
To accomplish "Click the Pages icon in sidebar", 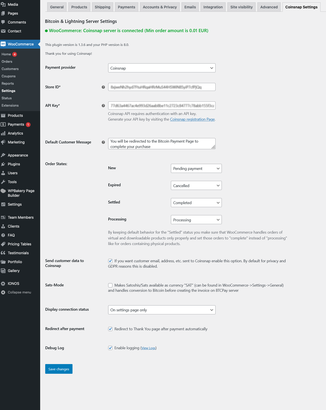I will [3, 13].
